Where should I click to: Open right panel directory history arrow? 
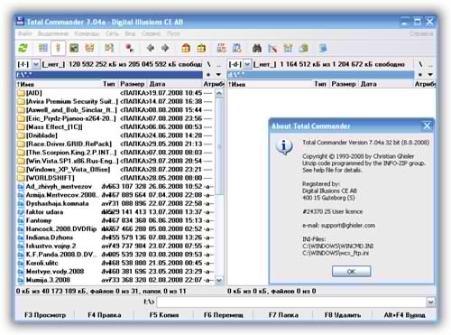(x=430, y=74)
